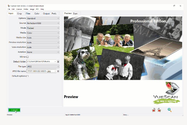Open the Edit menu
The height and width of the screenshot is (125, 187).
[13, 9]
